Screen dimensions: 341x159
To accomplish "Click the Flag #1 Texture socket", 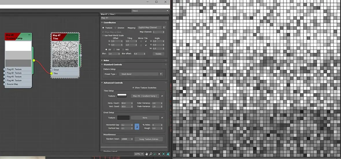I will [5, 69].
